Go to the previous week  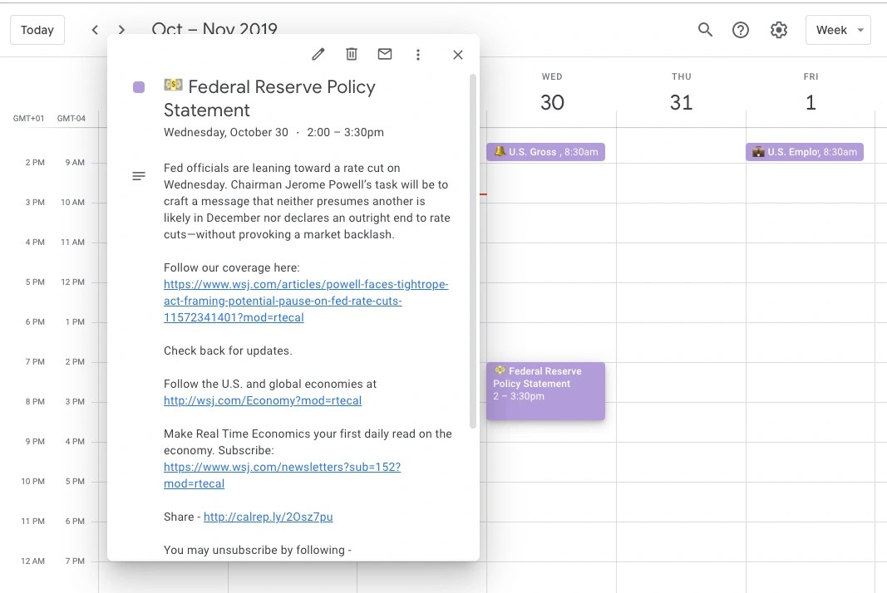click(95, 30)
